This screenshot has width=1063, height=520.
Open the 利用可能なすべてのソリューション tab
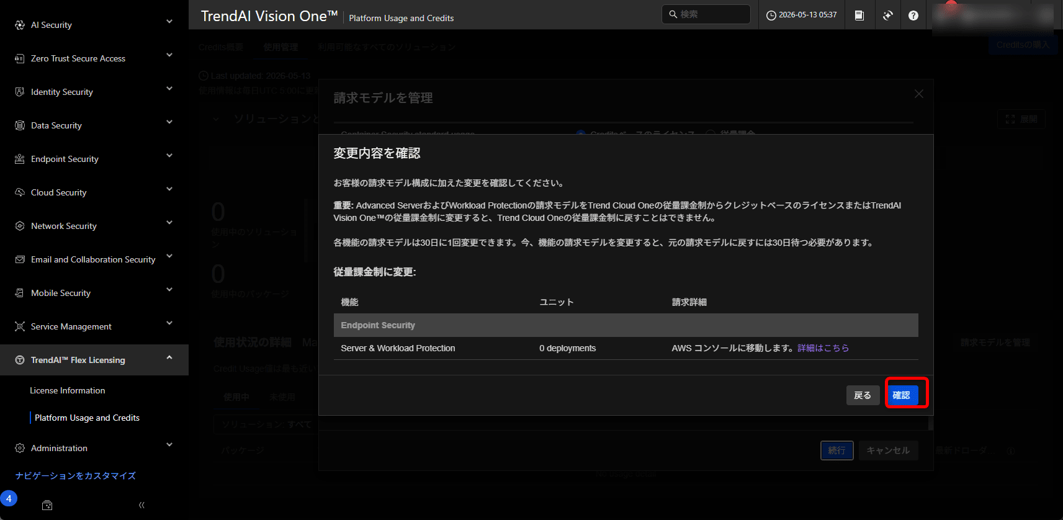coord(387,47)
